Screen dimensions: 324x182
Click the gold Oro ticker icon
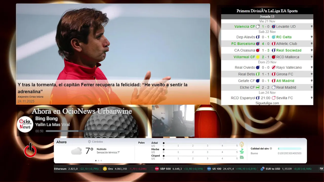(105, 169)
